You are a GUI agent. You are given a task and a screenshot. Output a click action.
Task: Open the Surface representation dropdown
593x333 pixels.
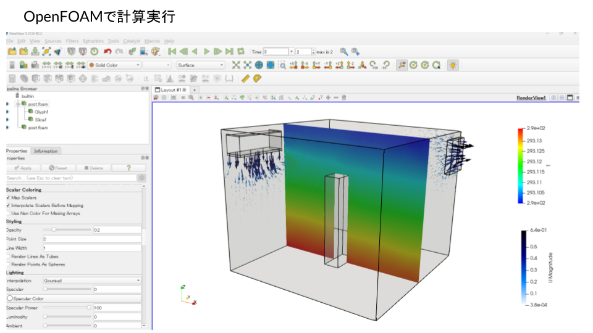click(201, 65)
